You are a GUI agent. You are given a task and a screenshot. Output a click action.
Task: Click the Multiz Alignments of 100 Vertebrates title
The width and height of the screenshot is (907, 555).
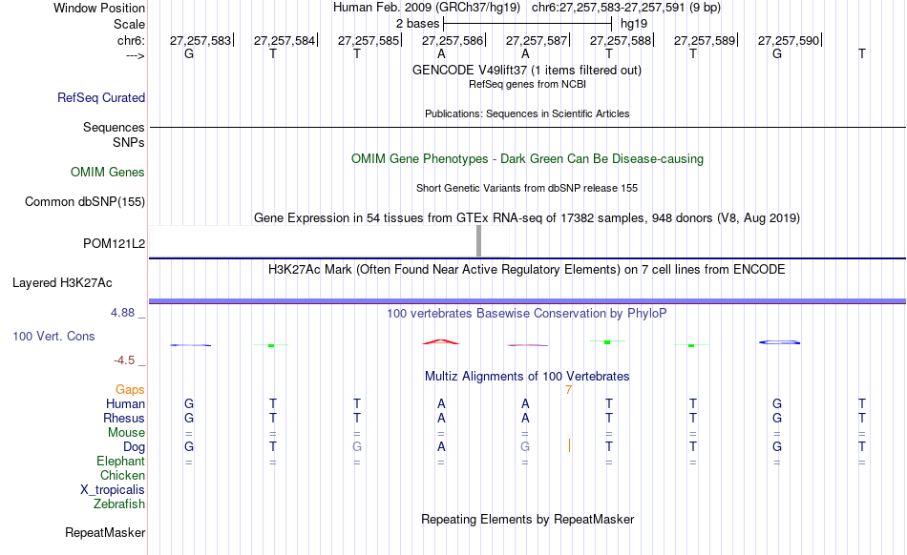(527, 376)
